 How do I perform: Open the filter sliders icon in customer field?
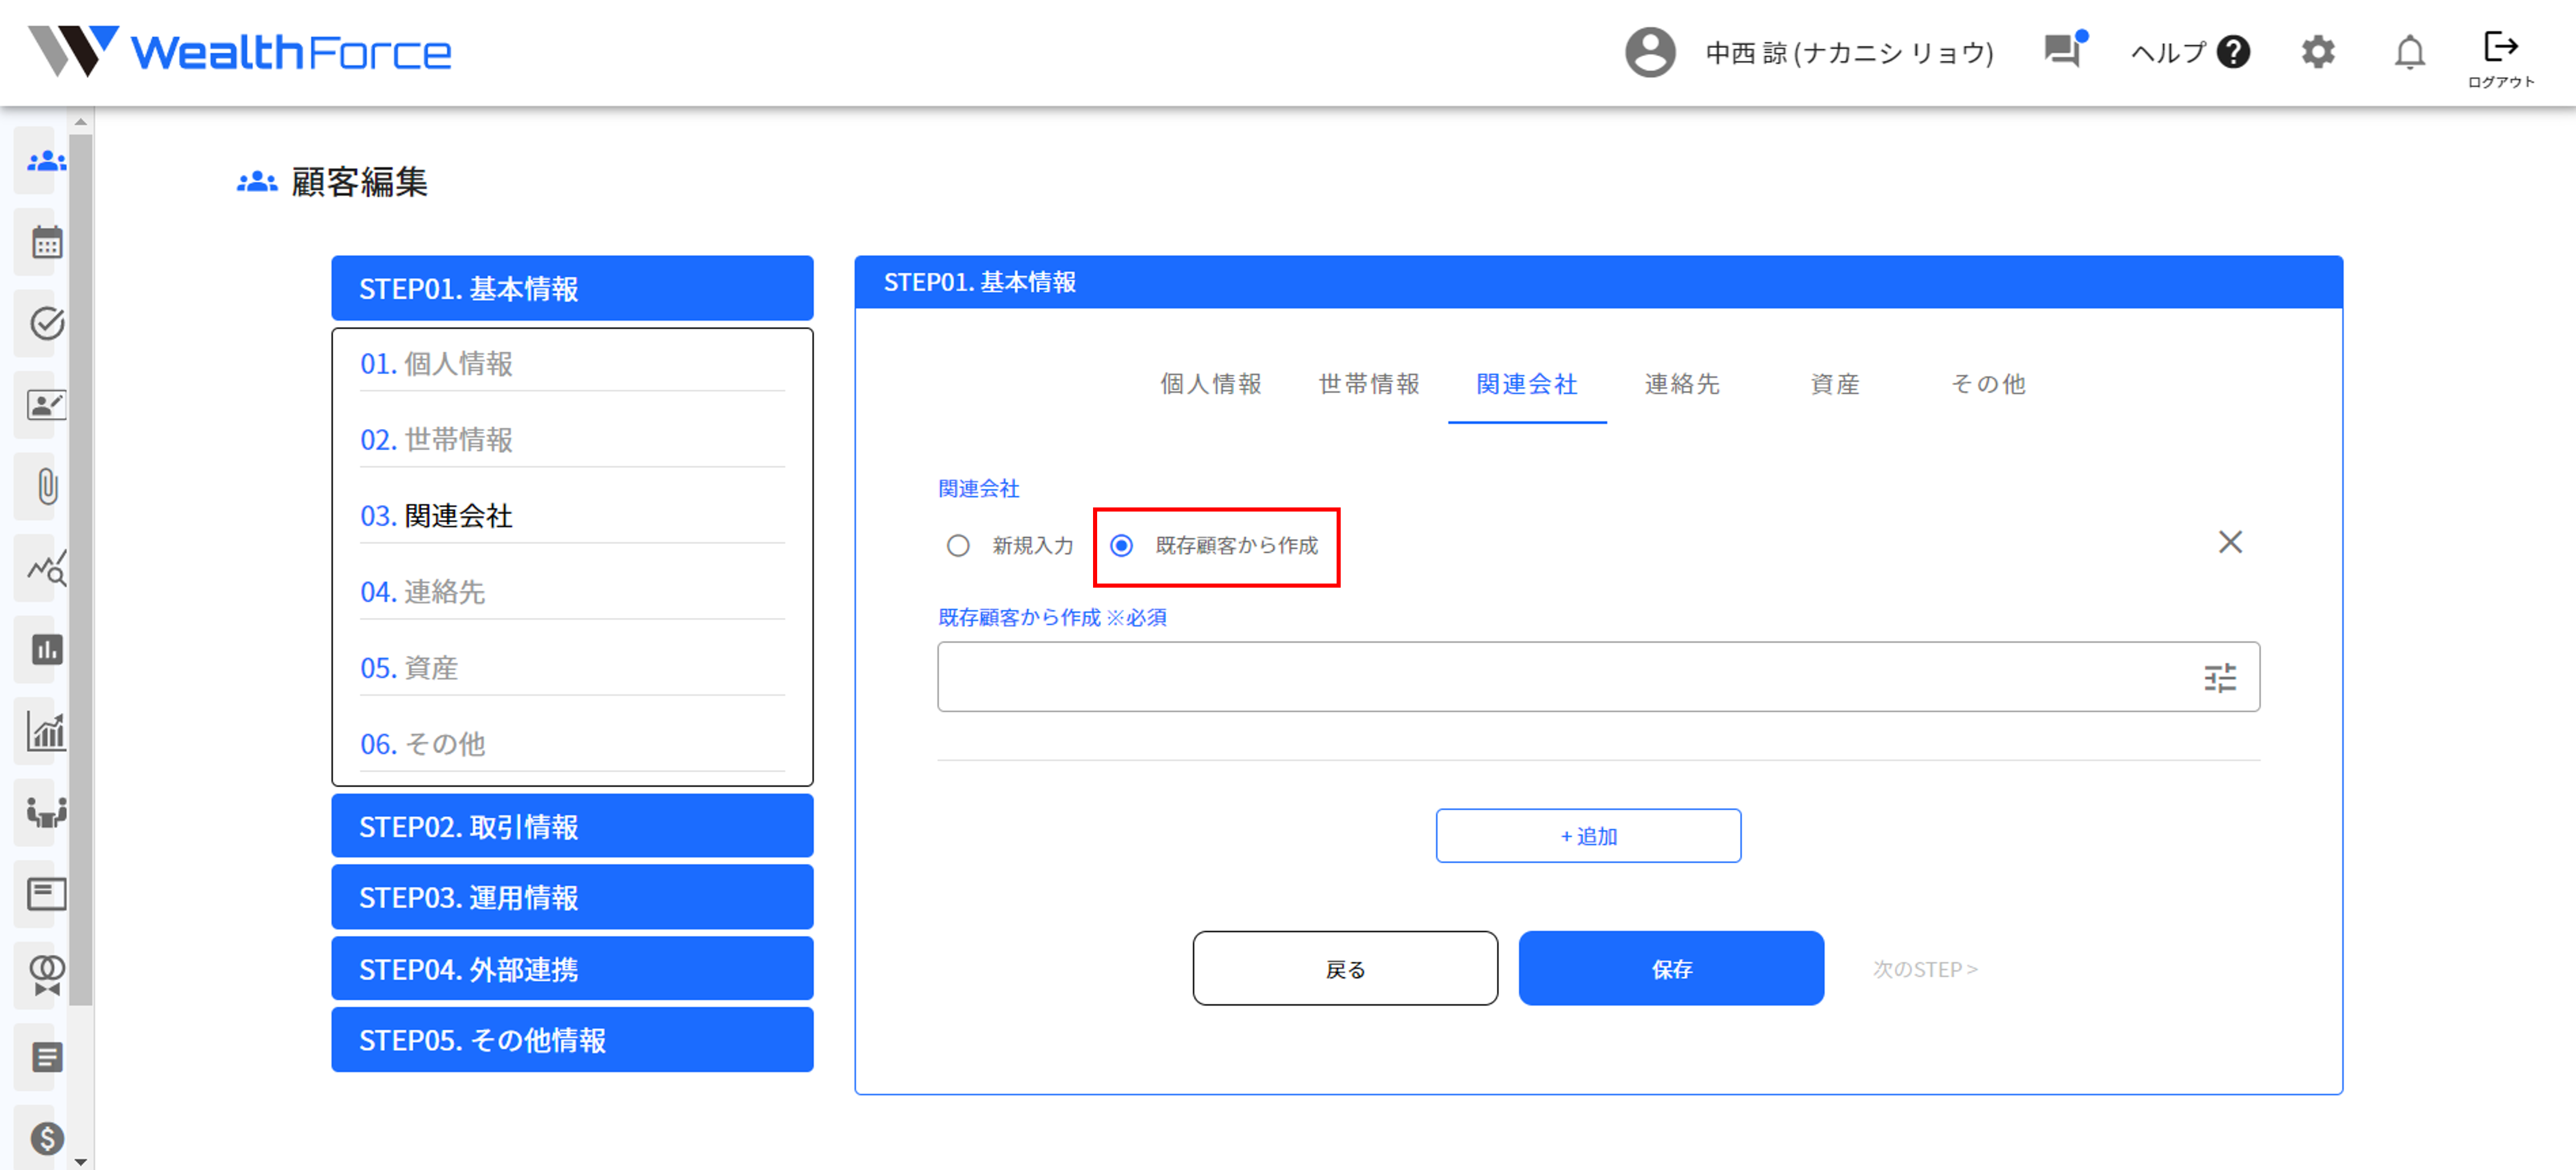pos(2220,678)
